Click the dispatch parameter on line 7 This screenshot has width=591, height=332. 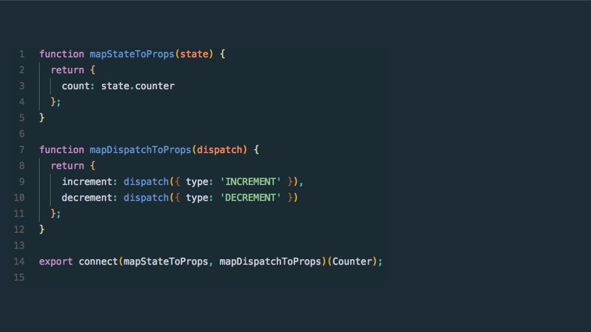point(219,150)
